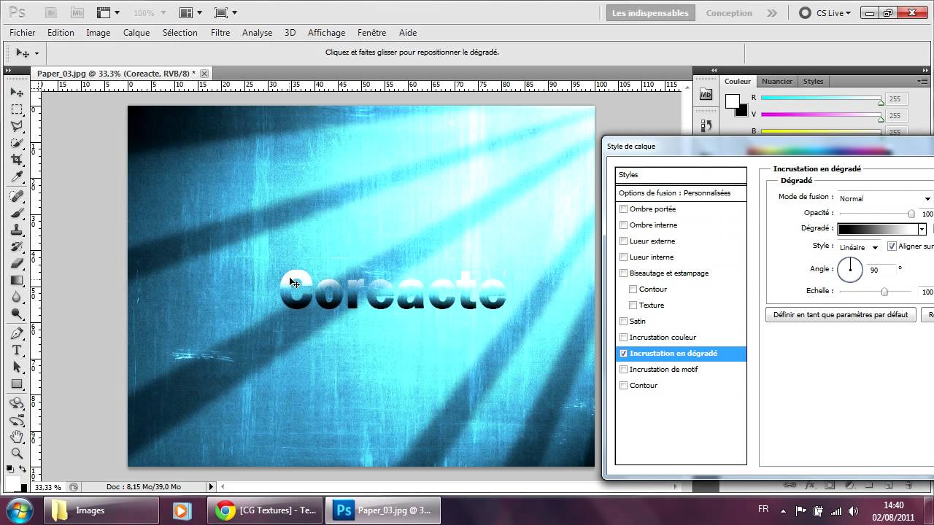This screenshot has height=525, width=934.
Task: Click the Echelle slider handle
Action: [x=884, y=292]
